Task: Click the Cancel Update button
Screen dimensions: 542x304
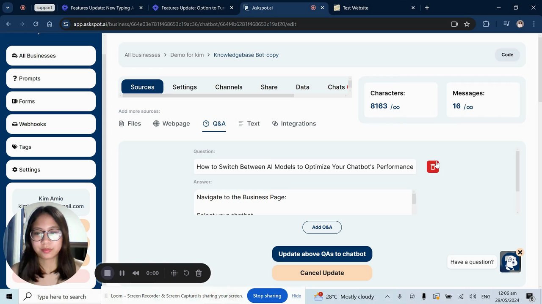Action: point(322,273)
